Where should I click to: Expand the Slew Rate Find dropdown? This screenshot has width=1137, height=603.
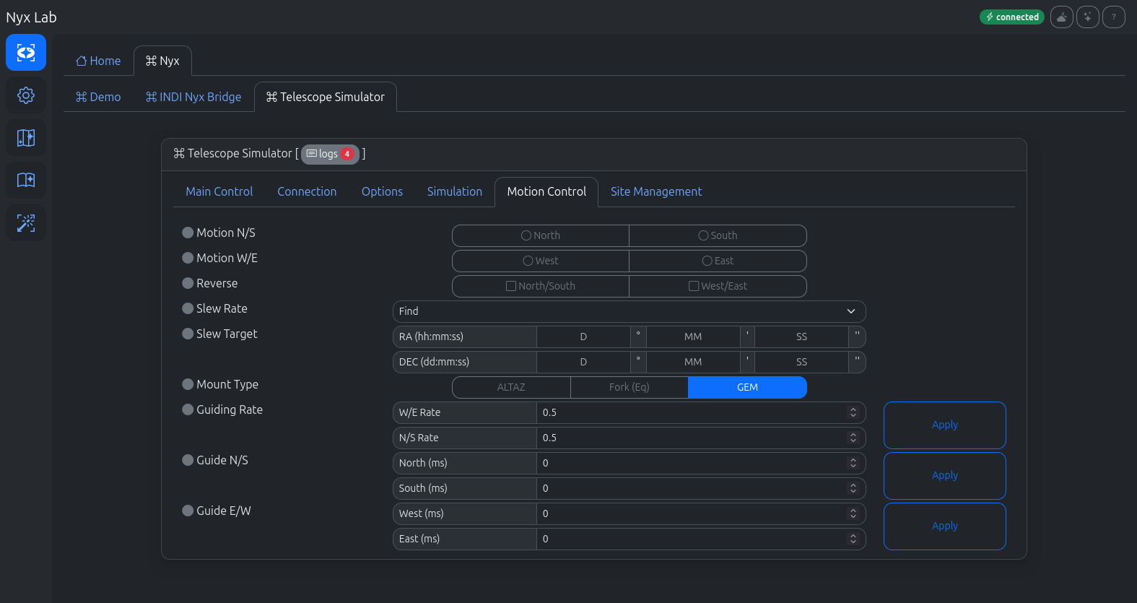point(629,311)
